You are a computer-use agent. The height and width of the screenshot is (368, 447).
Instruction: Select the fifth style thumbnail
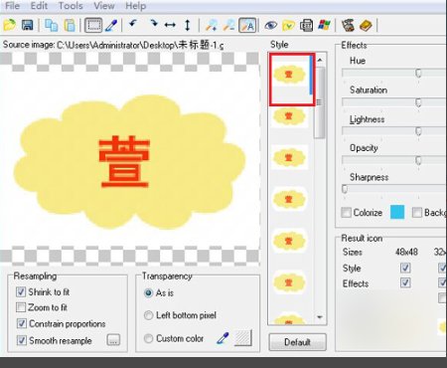[289, 241]
